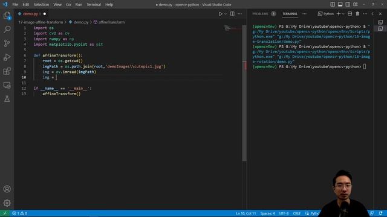The width and height of the screenshot is (387, 217).
Task: Open errors and warnings status item
Action: point(19,213)
